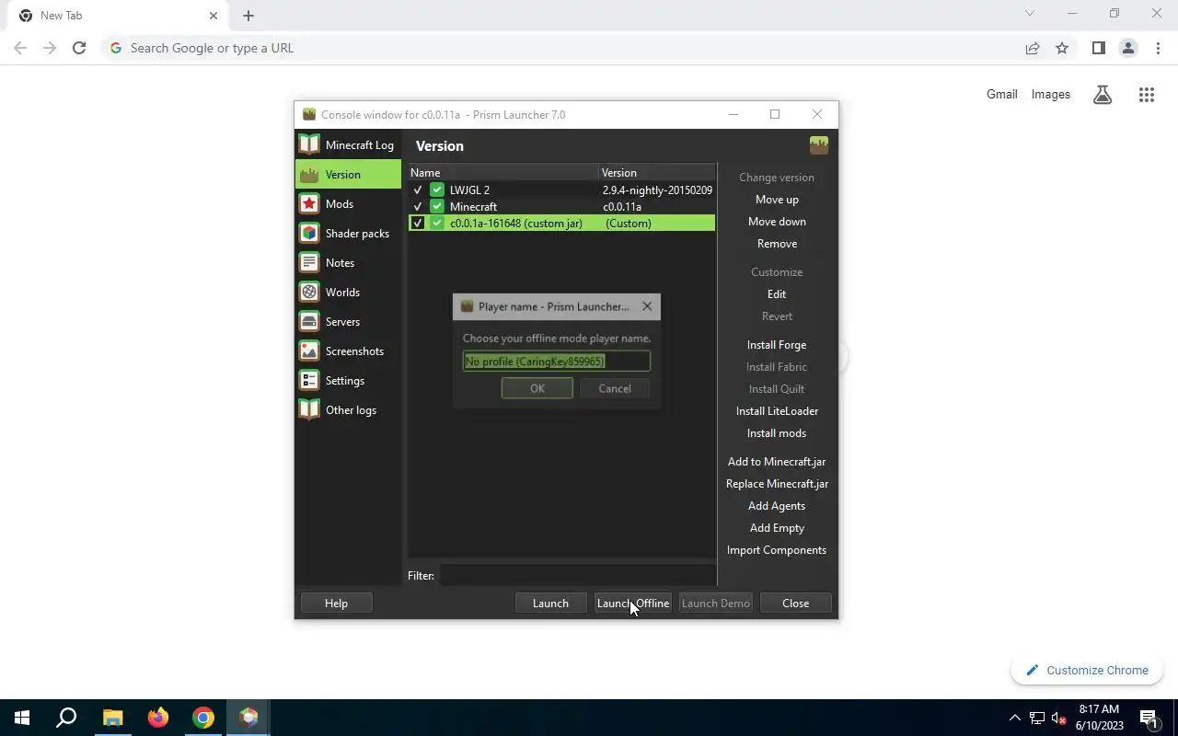Open Chrome profile avatar icon
This screenshot has height=736, width=1178.
click(x=1128, y=48)
